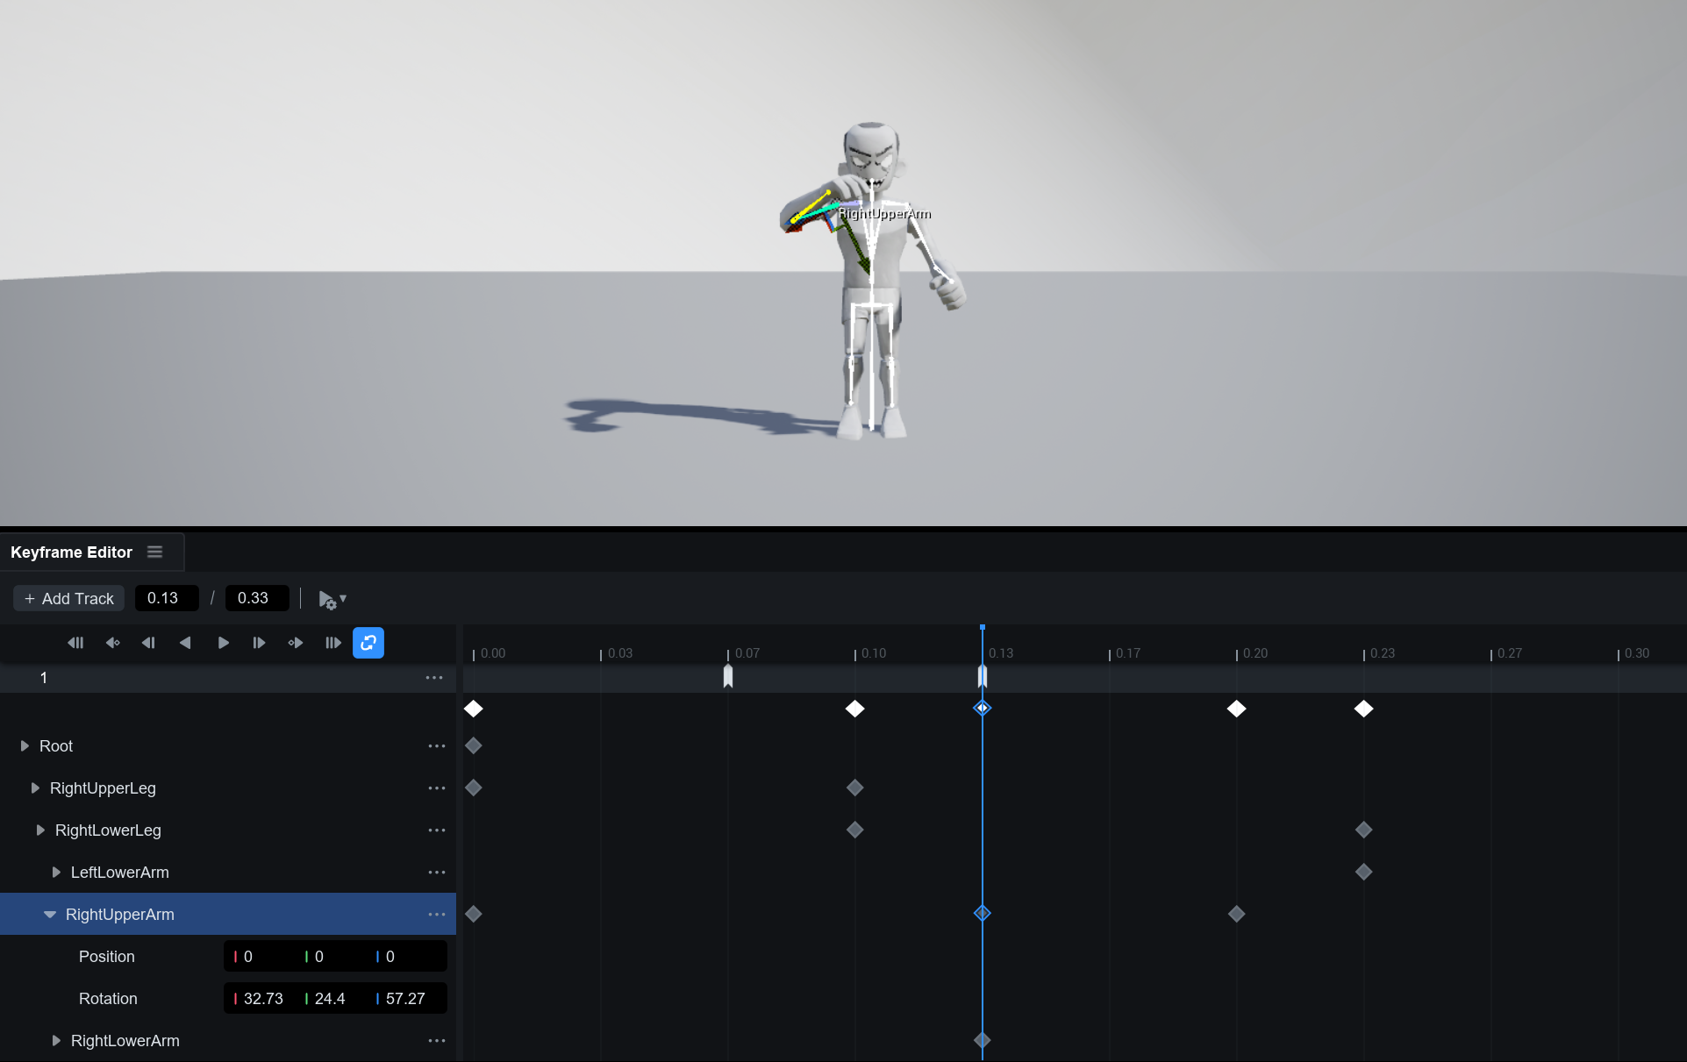Toggle the blue loop playback button

coord(368,643)
